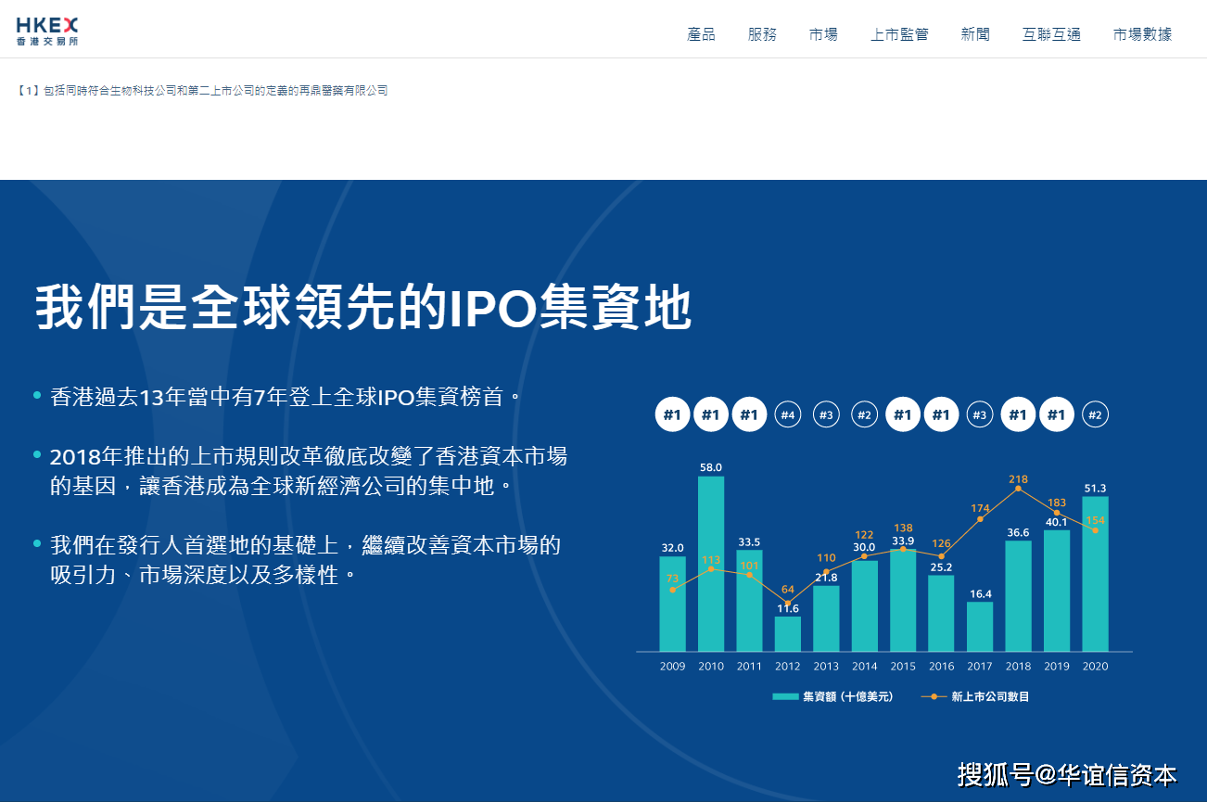Click the #4 ranking badge above the chart
The height and width of the screenshot is (802, 1207).
pyautogui.click(x=787, y=414)
